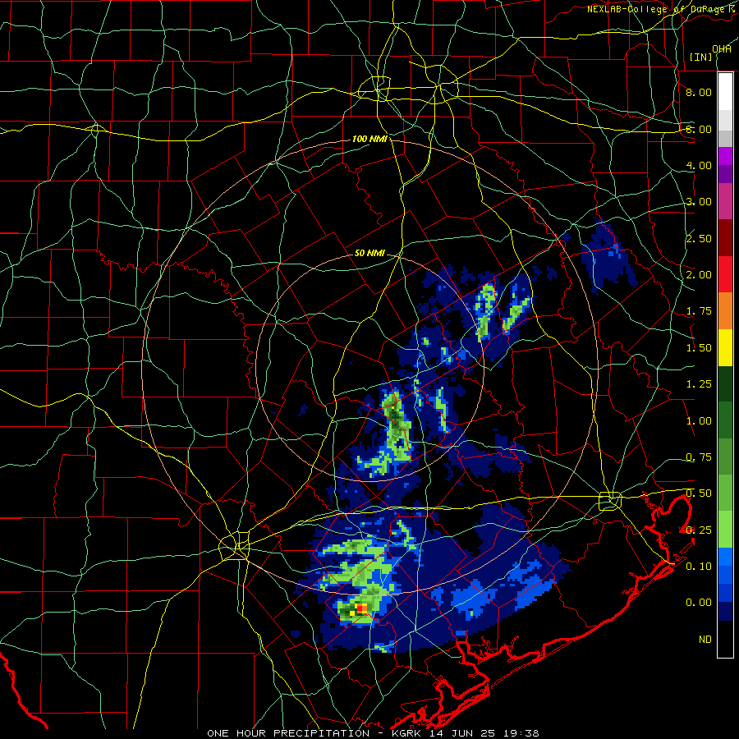Click the 4.00 legend value label
739x739 pixels.
click(699, 165)
